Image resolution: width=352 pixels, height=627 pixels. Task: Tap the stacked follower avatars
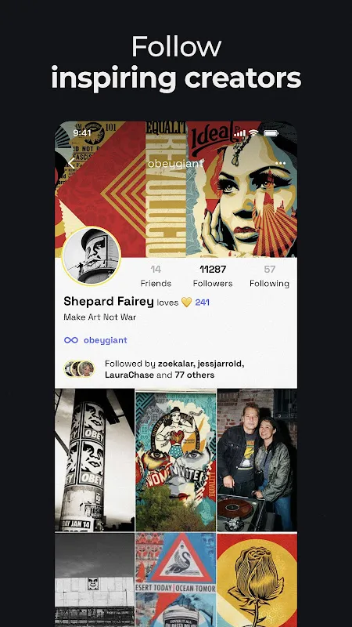point(80,368)
